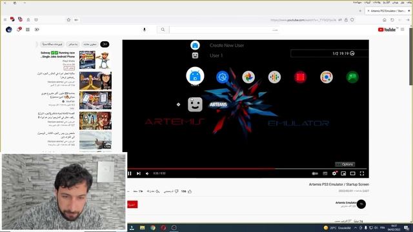Toggle theater mode in player
The image size is (413, 232).
tap(353, 173)
